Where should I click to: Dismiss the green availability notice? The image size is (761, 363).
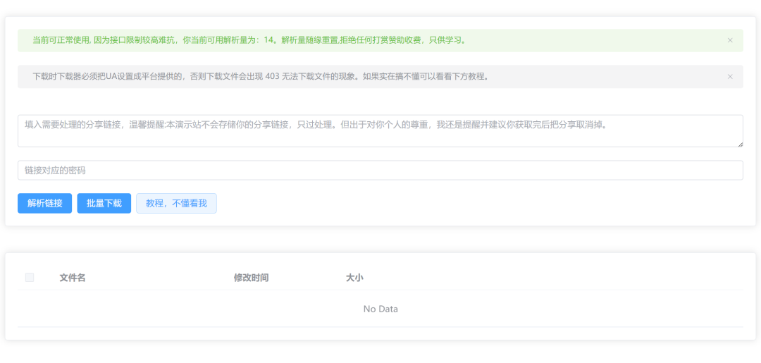pyautogui.click(x=729, y=40)
